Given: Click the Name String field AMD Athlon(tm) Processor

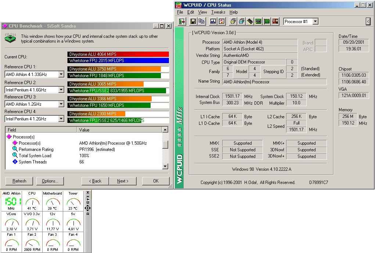Looking at the screenshot, I should point(274,82).
